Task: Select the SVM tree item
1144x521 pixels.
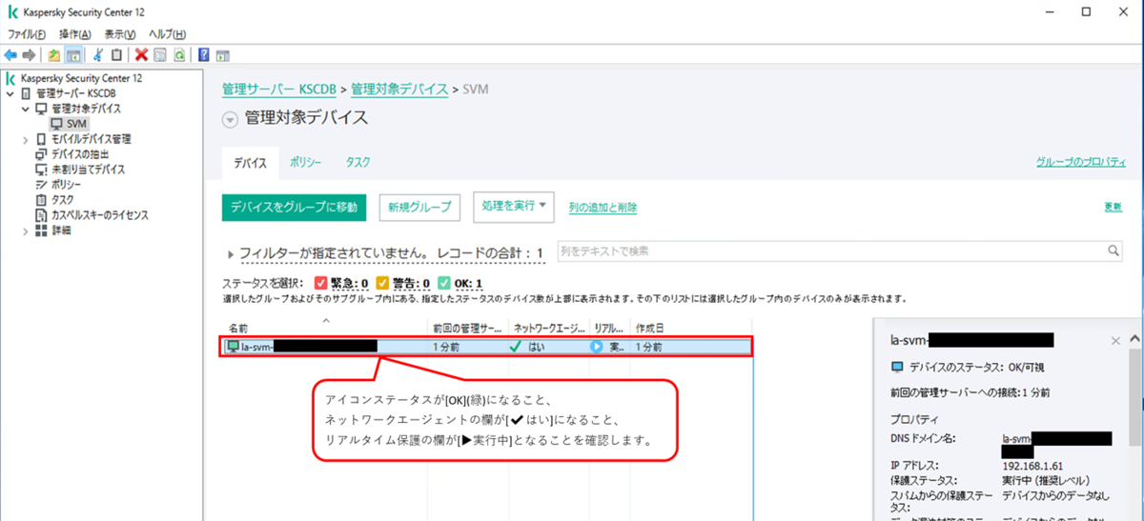Action: coord(69,124)
